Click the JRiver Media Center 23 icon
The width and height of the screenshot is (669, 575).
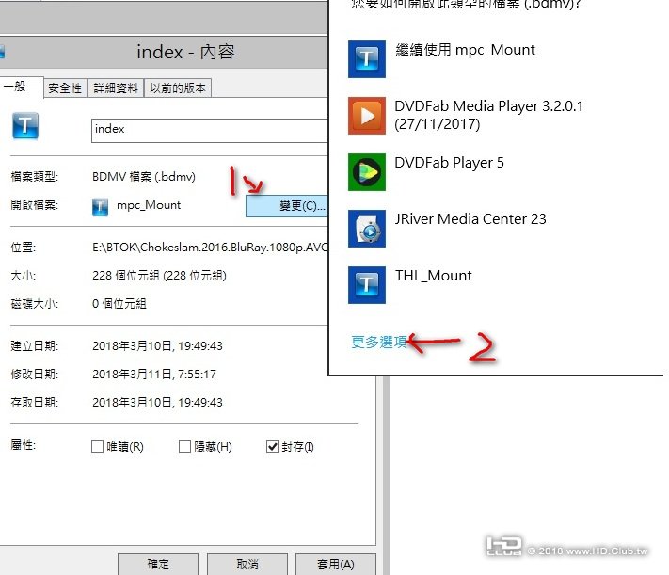click(x=367, y=229)
